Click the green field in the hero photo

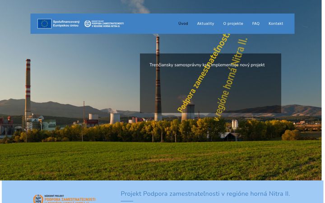pyautogui.click(x=161, y=161)
